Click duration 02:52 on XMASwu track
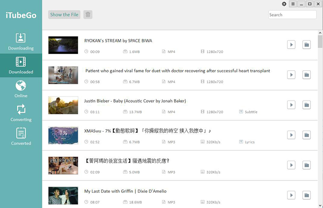The width and height of the screenshot is (323, 208). click(x=92, y=142)
